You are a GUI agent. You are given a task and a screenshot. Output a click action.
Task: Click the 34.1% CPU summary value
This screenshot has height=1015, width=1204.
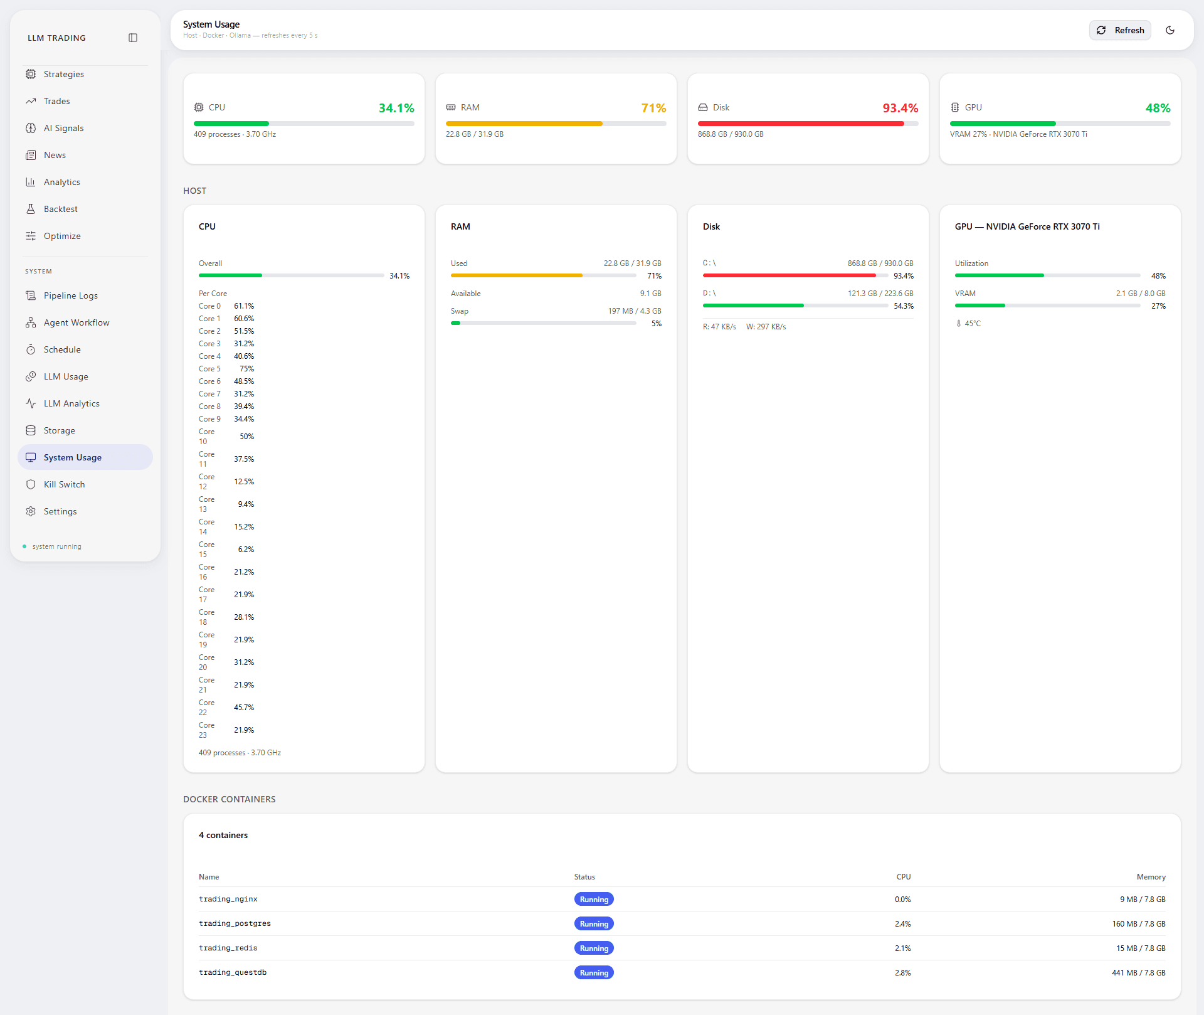[x=396, y=108]
